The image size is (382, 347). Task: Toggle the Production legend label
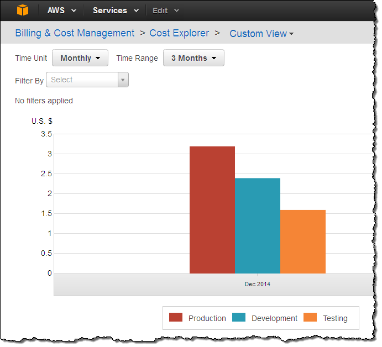tap(207, 318)
